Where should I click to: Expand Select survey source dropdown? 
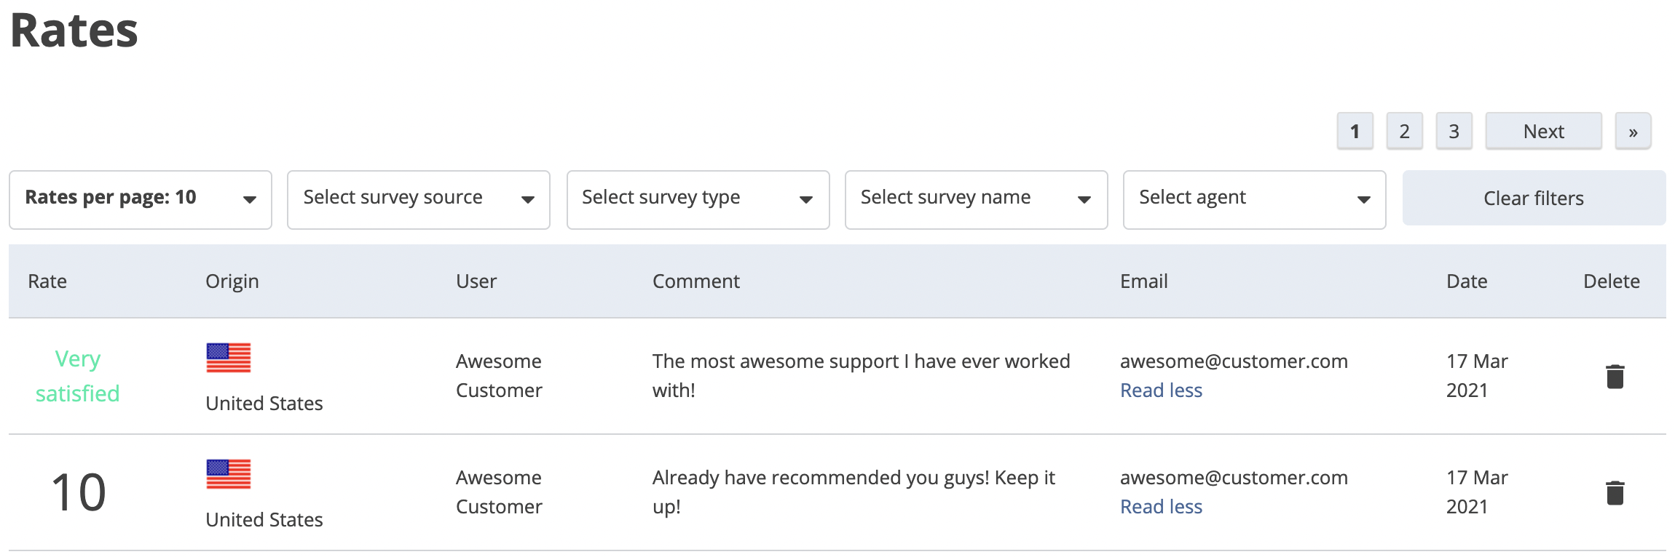point(419,200)
